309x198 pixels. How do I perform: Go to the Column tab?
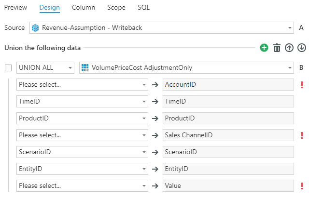tap(83, 8)
